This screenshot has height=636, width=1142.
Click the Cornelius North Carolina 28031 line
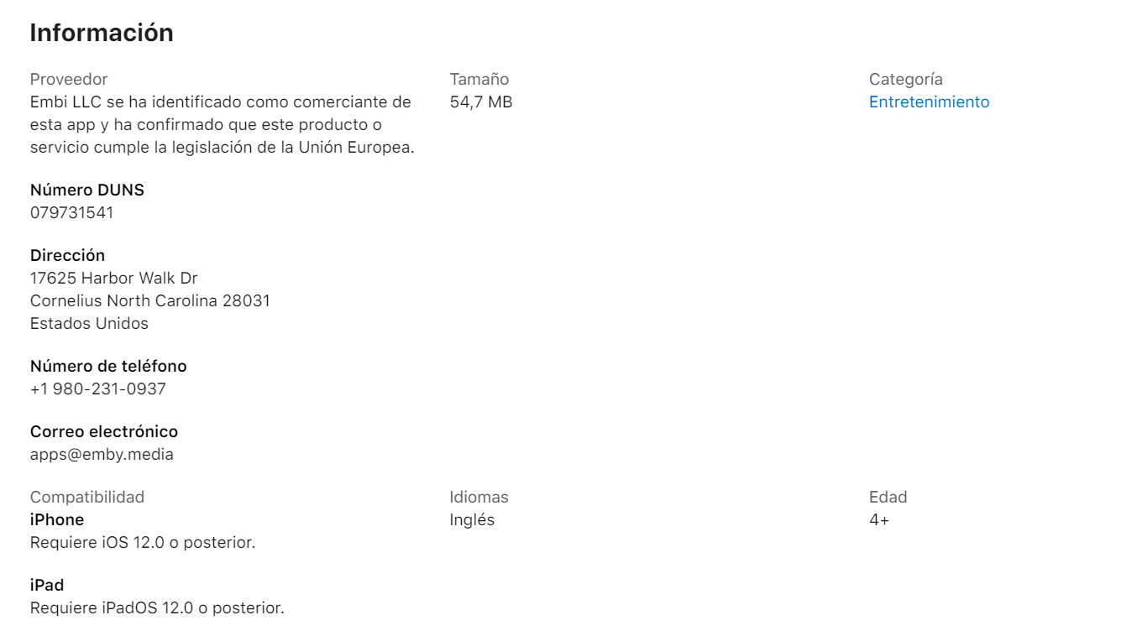tap(149, 300)
